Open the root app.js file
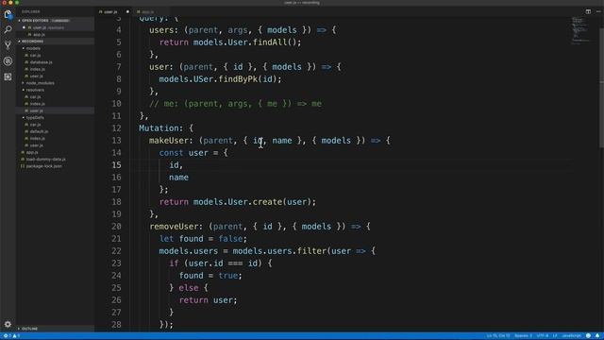The image size is (604, 340). pos(32,152)
